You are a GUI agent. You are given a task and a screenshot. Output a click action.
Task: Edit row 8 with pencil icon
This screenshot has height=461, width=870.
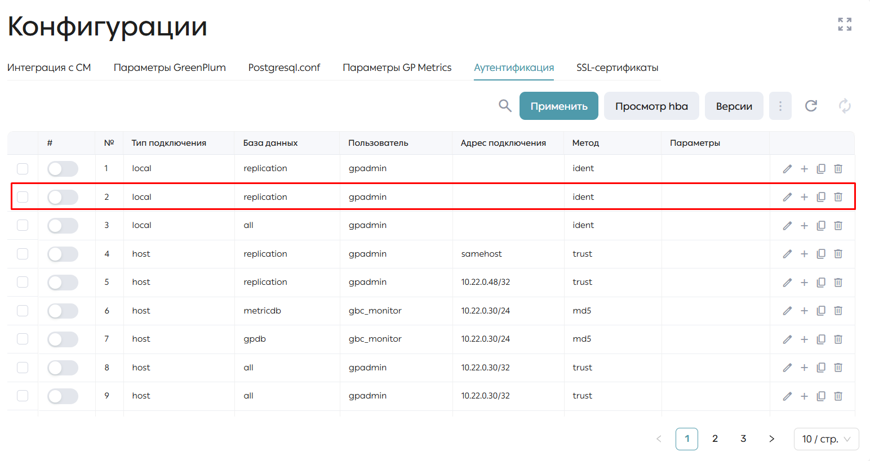(x=787, y=368)
